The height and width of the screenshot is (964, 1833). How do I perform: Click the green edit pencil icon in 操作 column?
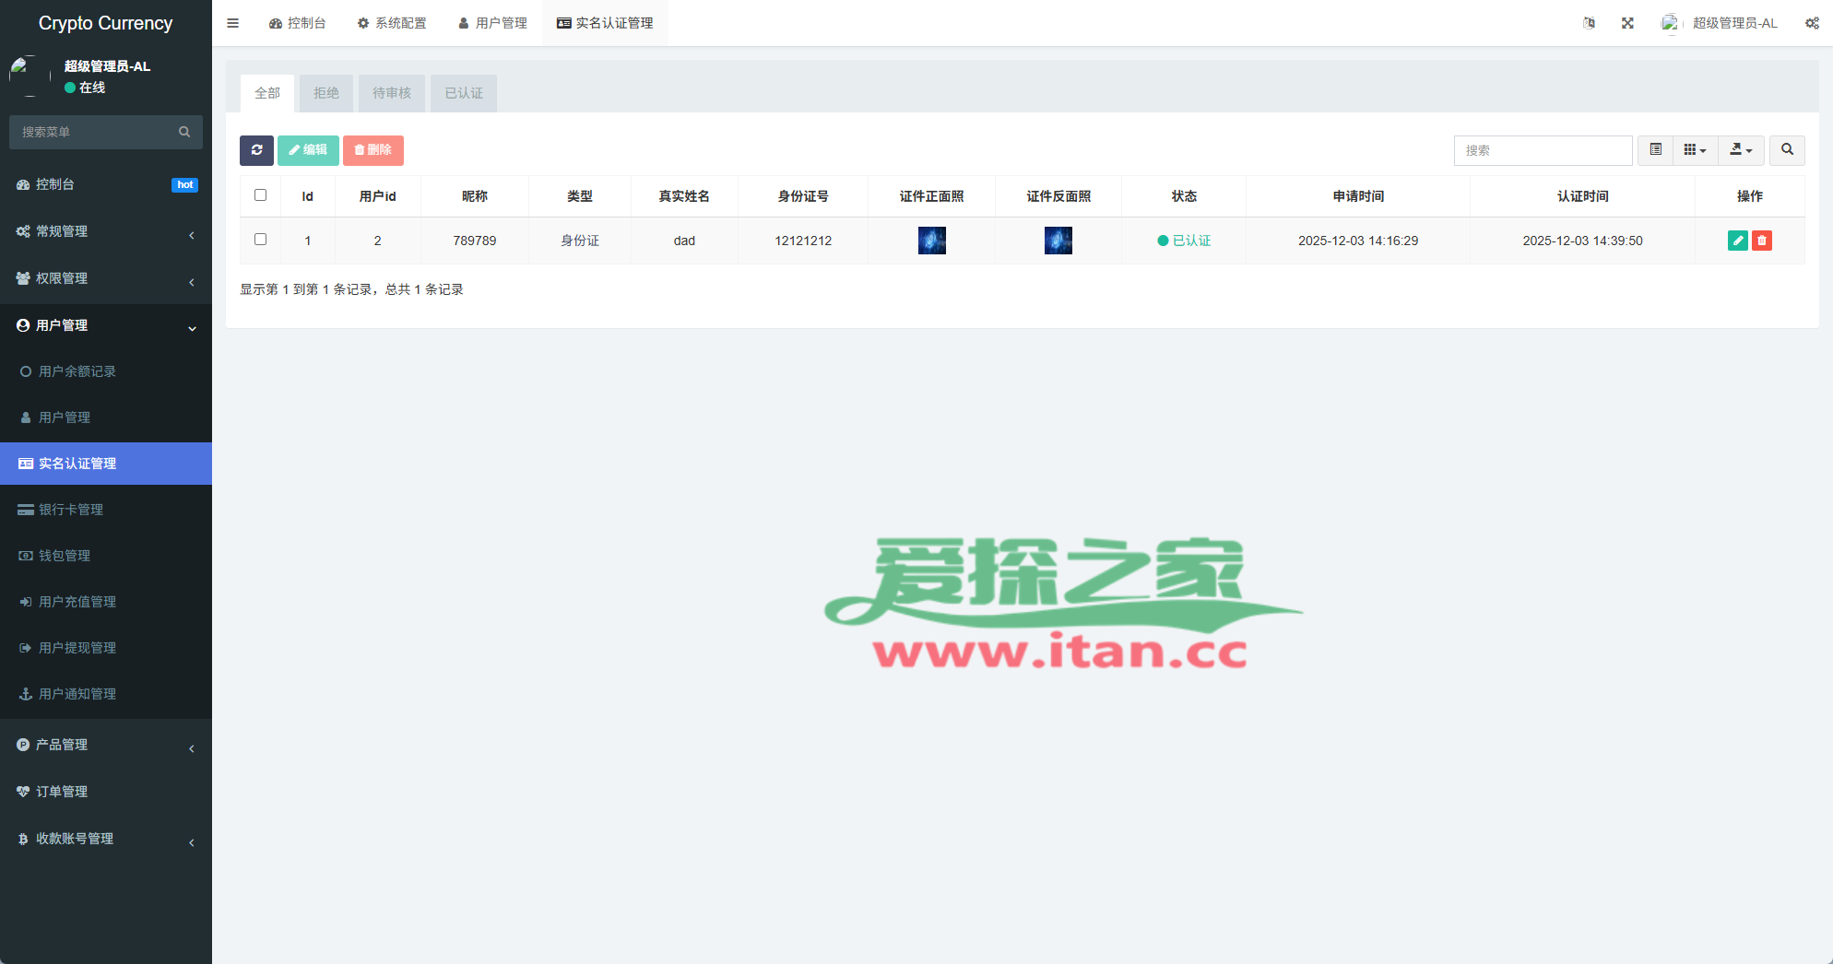[x=1738, y=240]
